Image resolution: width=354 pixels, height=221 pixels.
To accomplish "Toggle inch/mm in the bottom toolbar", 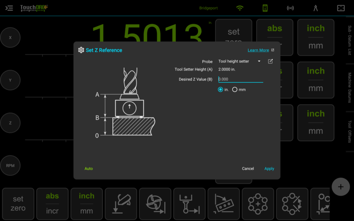I will (x=87, y=204).
